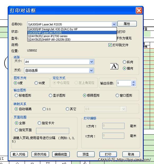
Task: Select 指定卡片 page range option
Action: [39, 123]
